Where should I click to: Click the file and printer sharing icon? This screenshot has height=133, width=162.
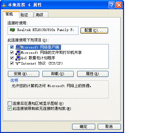tap(18, 53)
